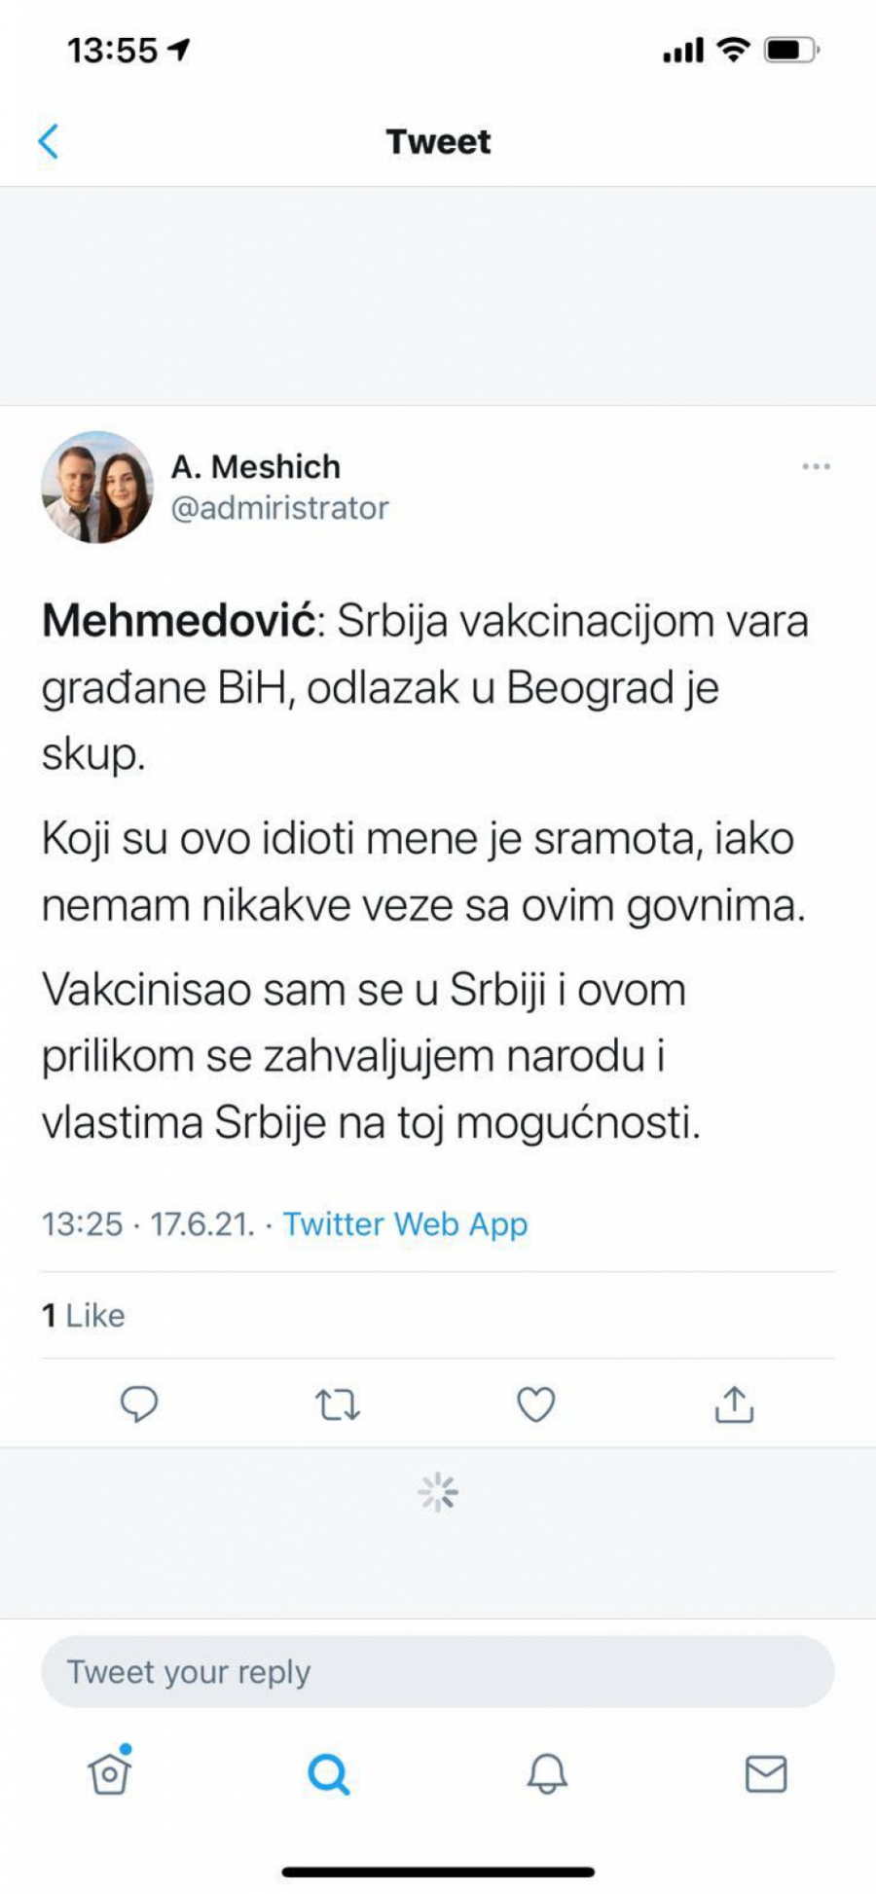The height and width of the screenshot is (1894, 876).
Task: Tap the battery indicator in the status bar
Action: click(791, 49)
